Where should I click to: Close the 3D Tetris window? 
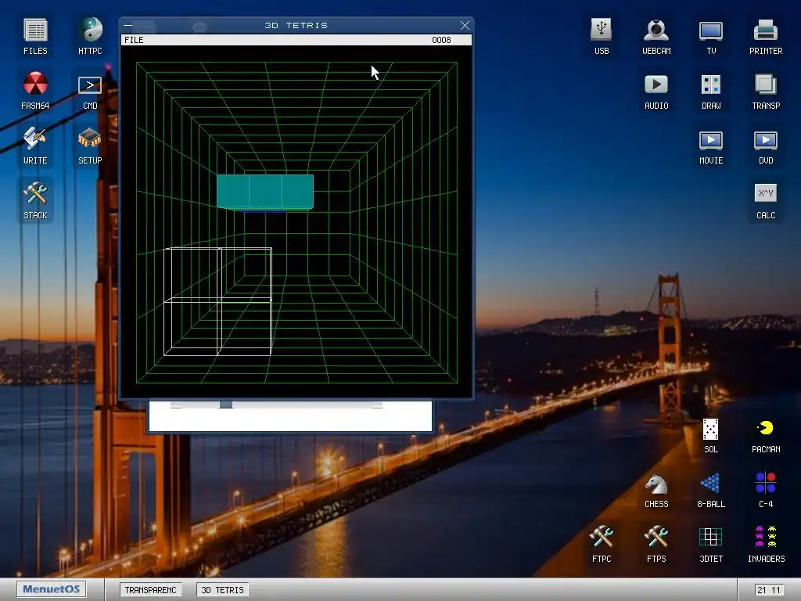pos(465,25)
